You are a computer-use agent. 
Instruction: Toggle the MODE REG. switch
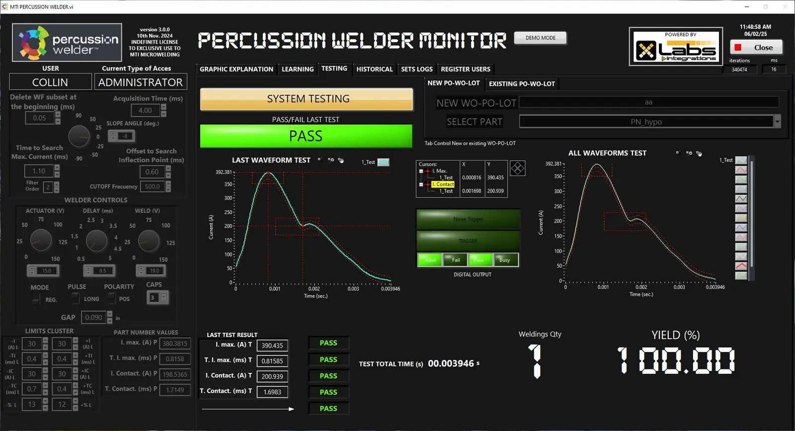pos(36,300)
